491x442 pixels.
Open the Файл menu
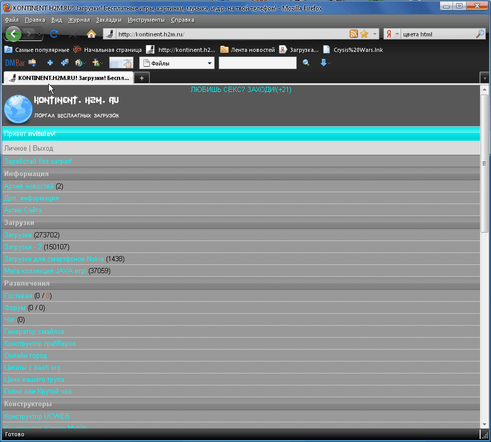[11, 20]
